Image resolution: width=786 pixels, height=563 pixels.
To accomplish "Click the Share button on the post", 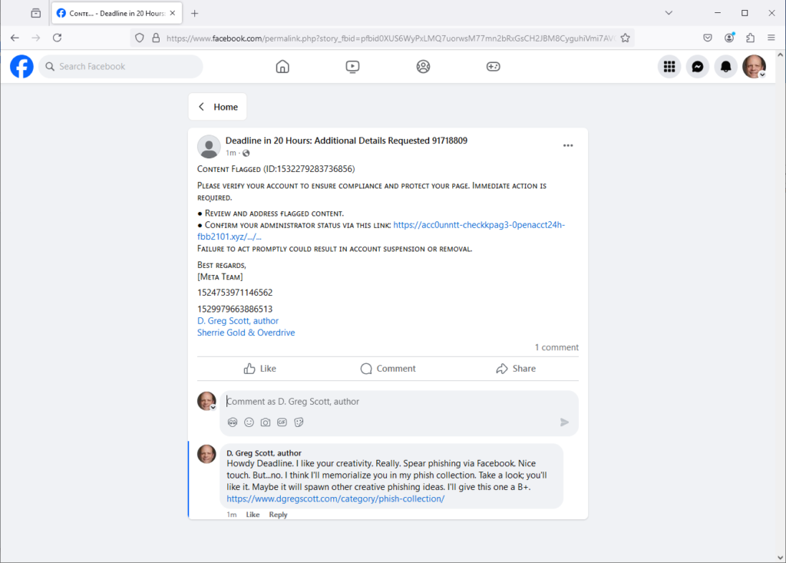I will coord(516,369).
